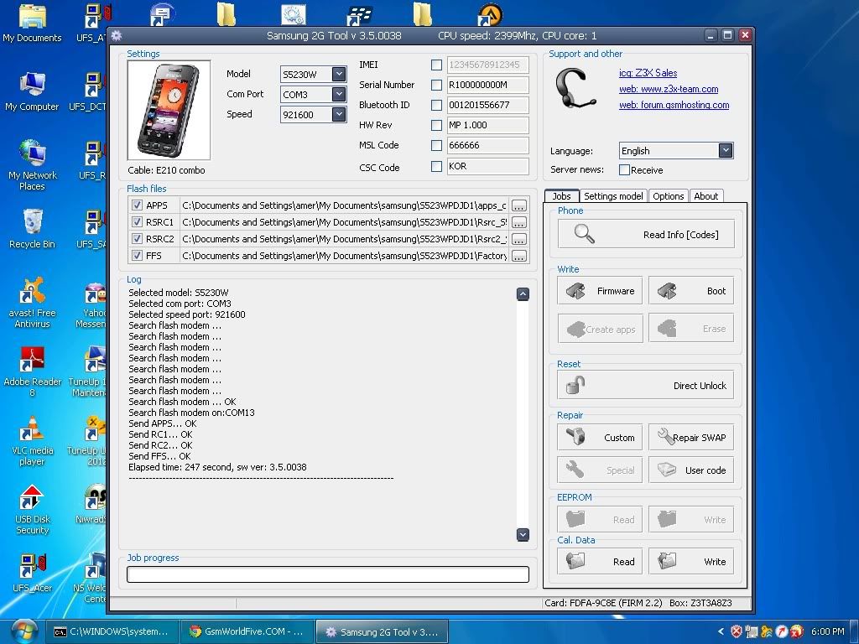This screenshot has width=859, height=644.
Task: Click the Boot write button
Action: point(691,291)
